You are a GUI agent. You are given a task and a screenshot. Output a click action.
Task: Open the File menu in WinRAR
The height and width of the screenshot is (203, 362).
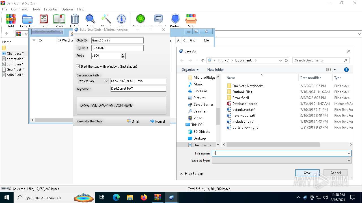(x=5, y=9)
